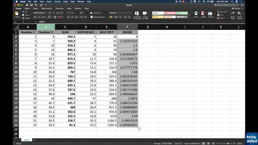The image size is (258, 145).
Task: Apply Percent style formatting
Action: [117, 17]
